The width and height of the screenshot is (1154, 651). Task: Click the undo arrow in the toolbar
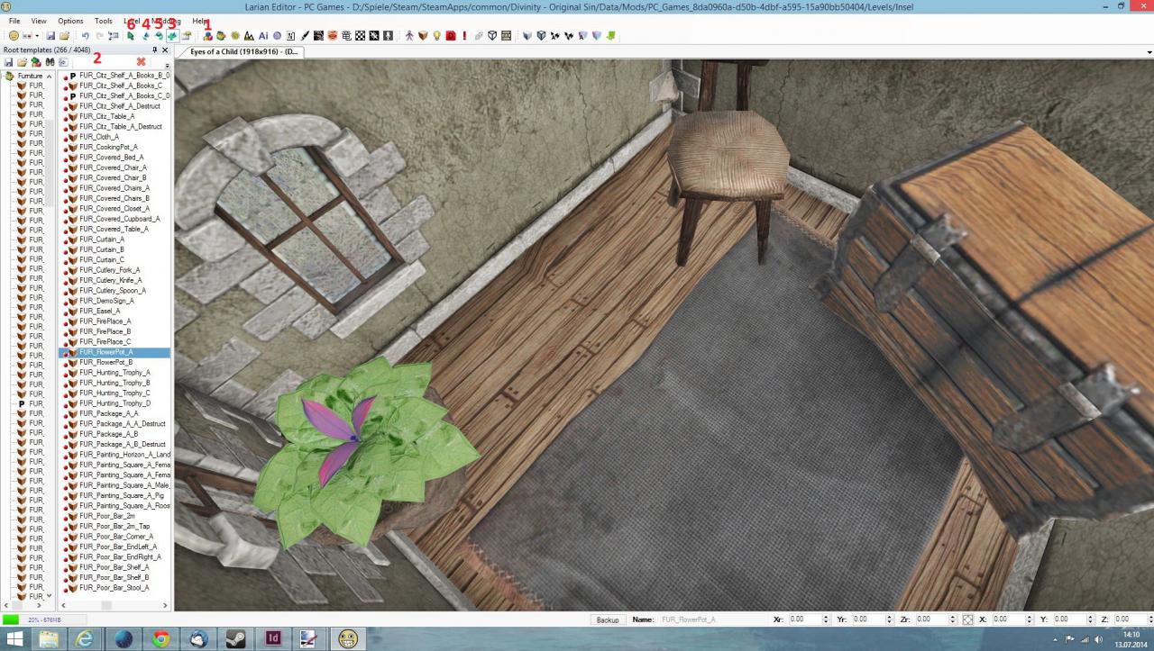[86, 36]
